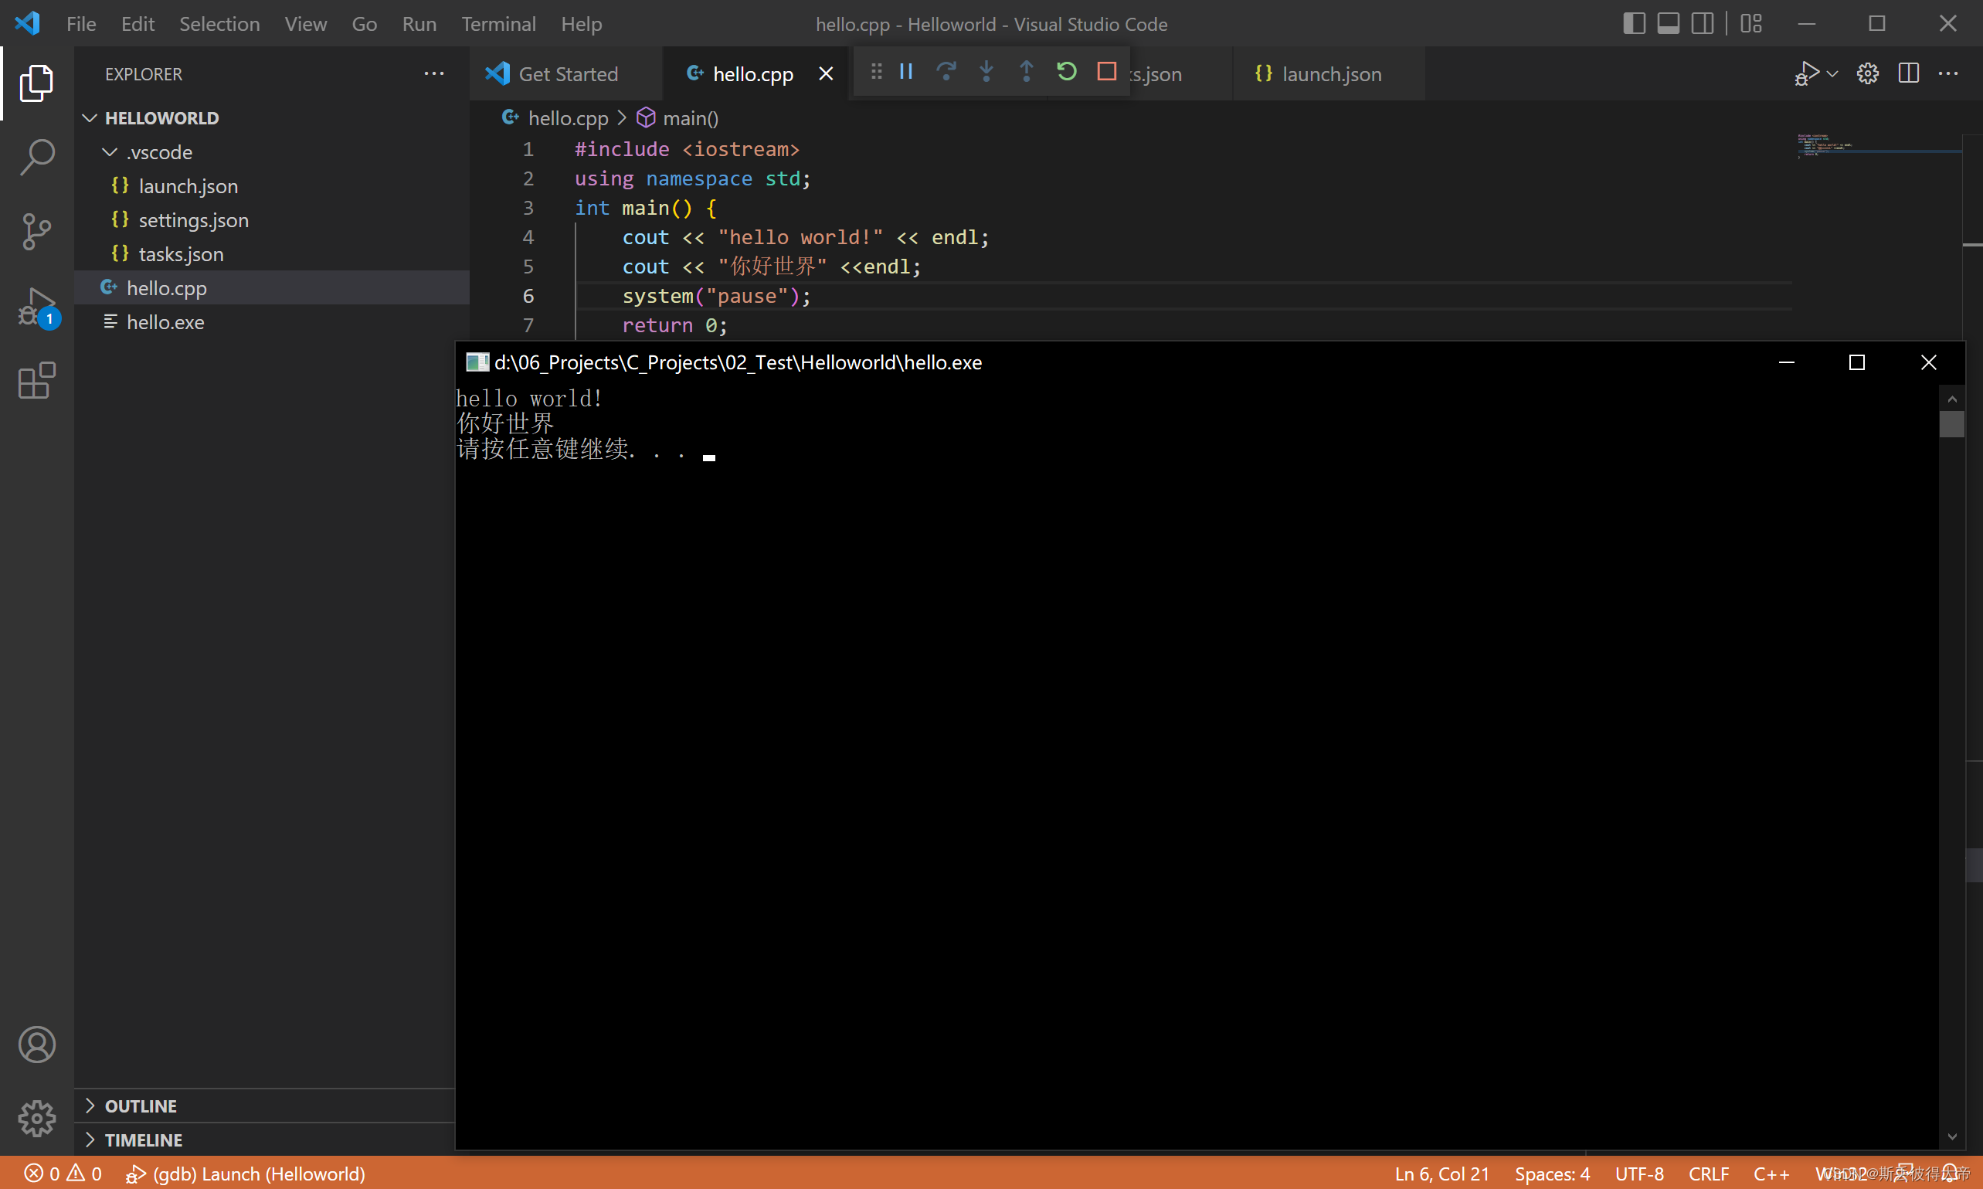This screenshot has height=1189, width=1983.
Task: Select hello.cpp in the explorer tree
Action: pos(271,287)
